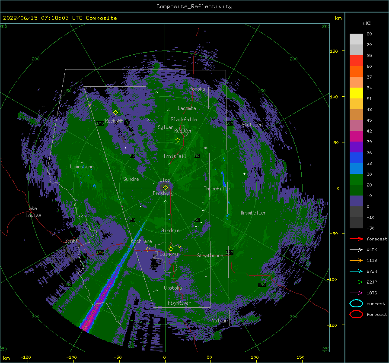
Task: Click the Cochrane label on the map
Action: 141,241
